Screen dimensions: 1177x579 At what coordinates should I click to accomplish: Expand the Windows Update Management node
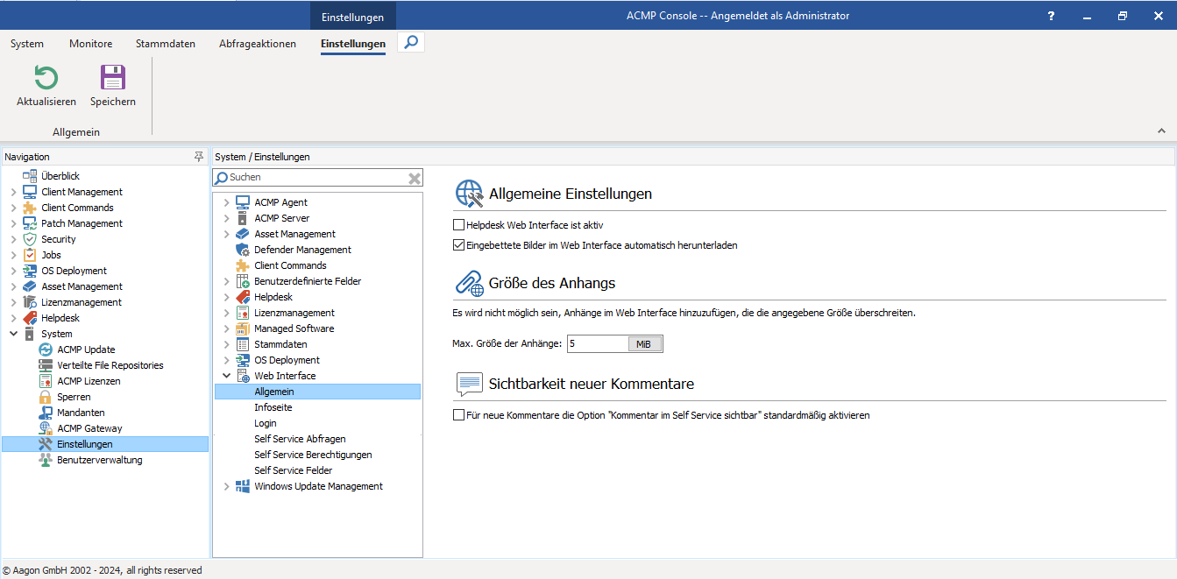pos(227,486)
